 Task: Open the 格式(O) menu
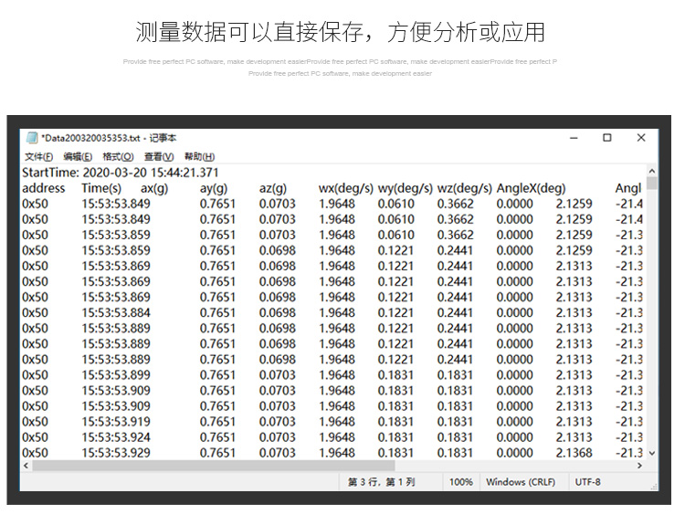point(118,157)
